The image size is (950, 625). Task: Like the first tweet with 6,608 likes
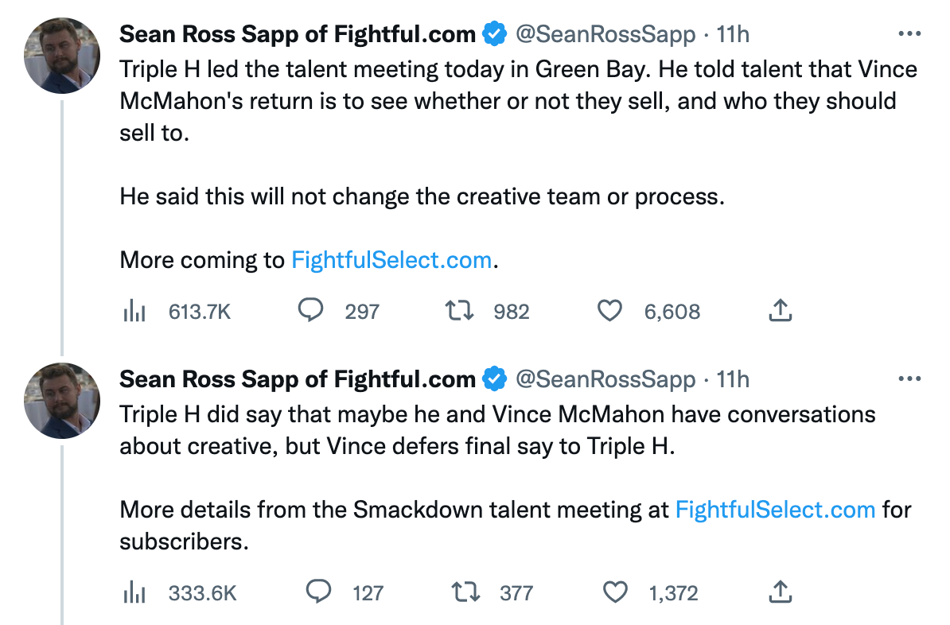point(609,311)
